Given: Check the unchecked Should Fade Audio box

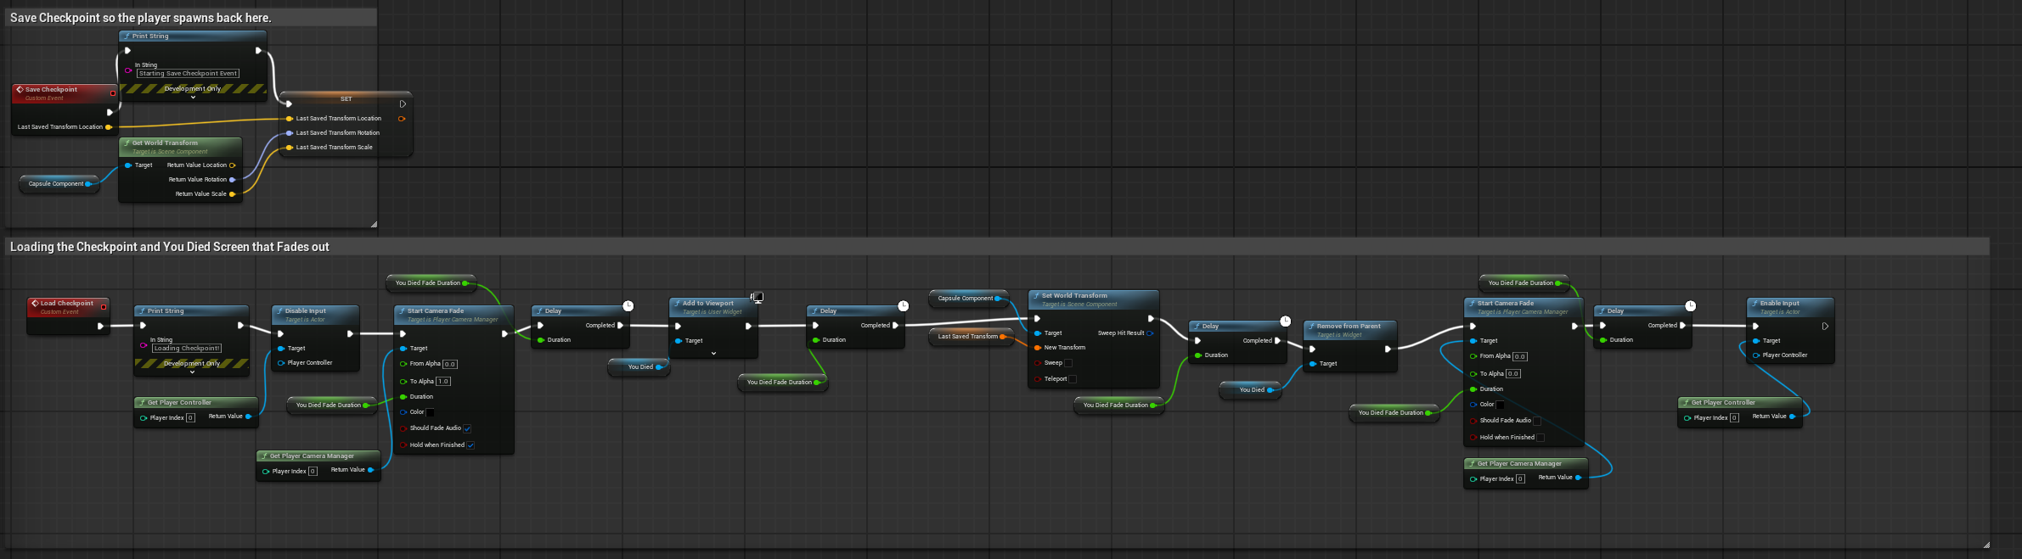Looking at the screenshot, I should pos(1537,421).
